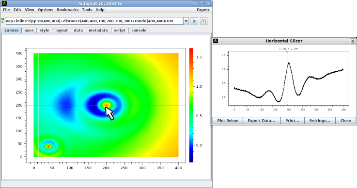Click the Expert mode menu item
357x188 pixels.
click(203, 10)
